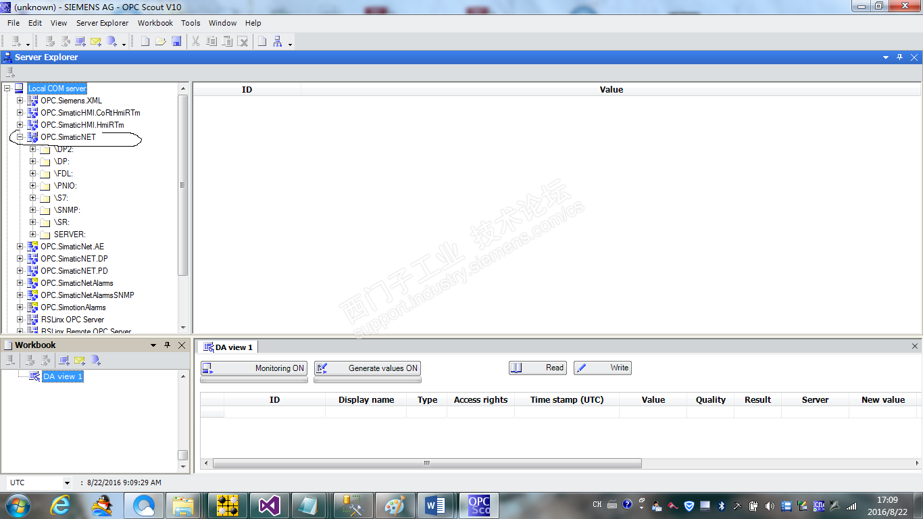Open Microsoft Word from the taskbar

coord(435,505)
